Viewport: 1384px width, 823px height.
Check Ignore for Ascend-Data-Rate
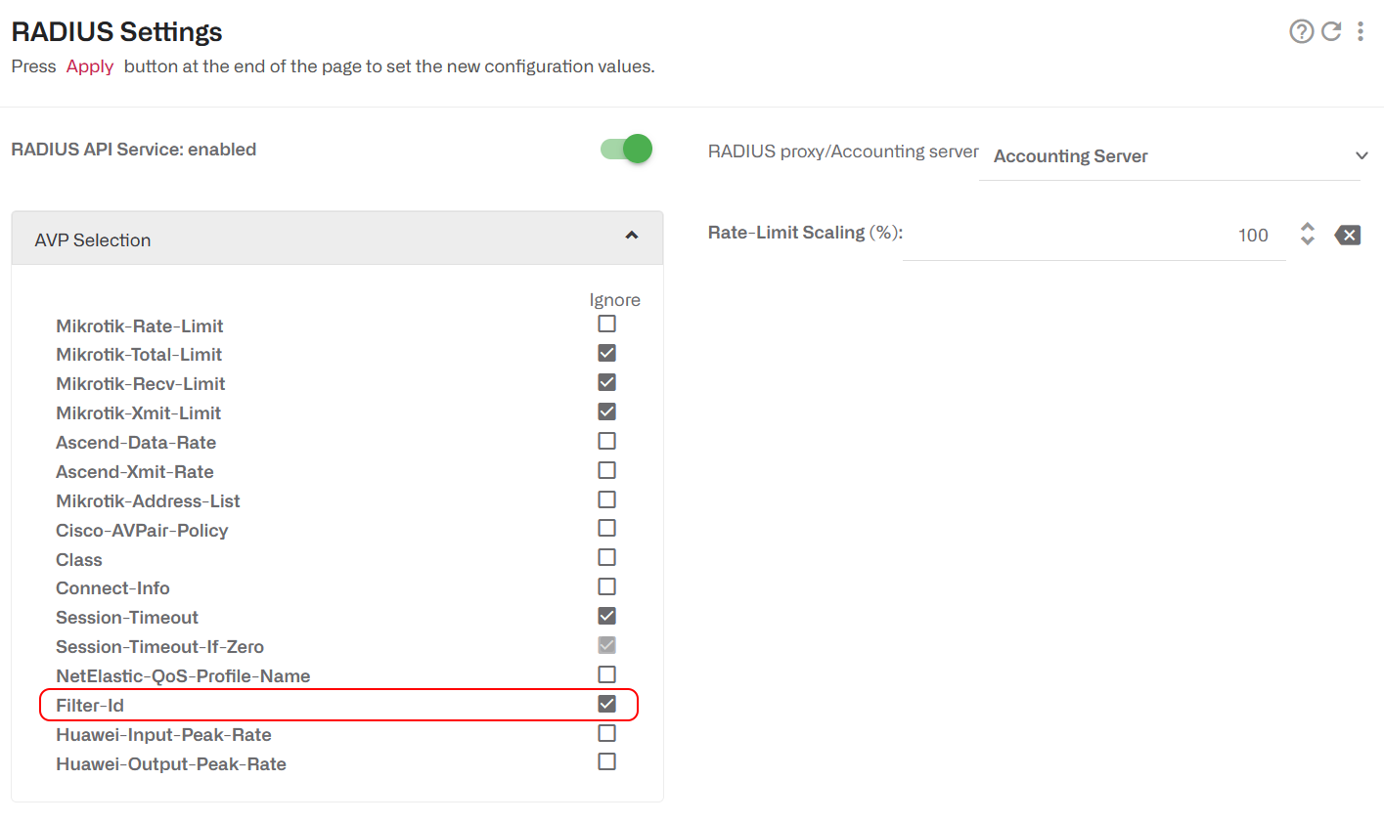point(606,441)
